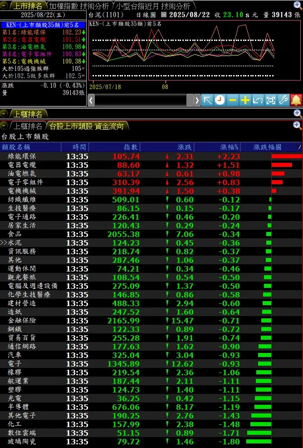Click the yellow plus zoom-in icon

pos(245,100)
